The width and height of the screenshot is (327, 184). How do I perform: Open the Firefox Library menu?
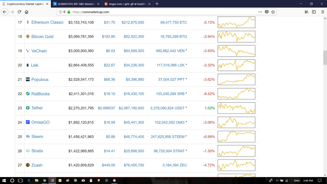pyautogui.click(x=307, y=12)
